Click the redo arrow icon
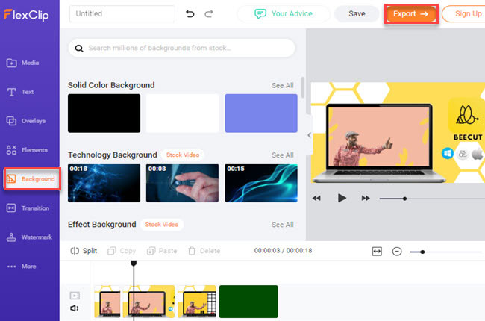485x321 pixels. point(209,13)
